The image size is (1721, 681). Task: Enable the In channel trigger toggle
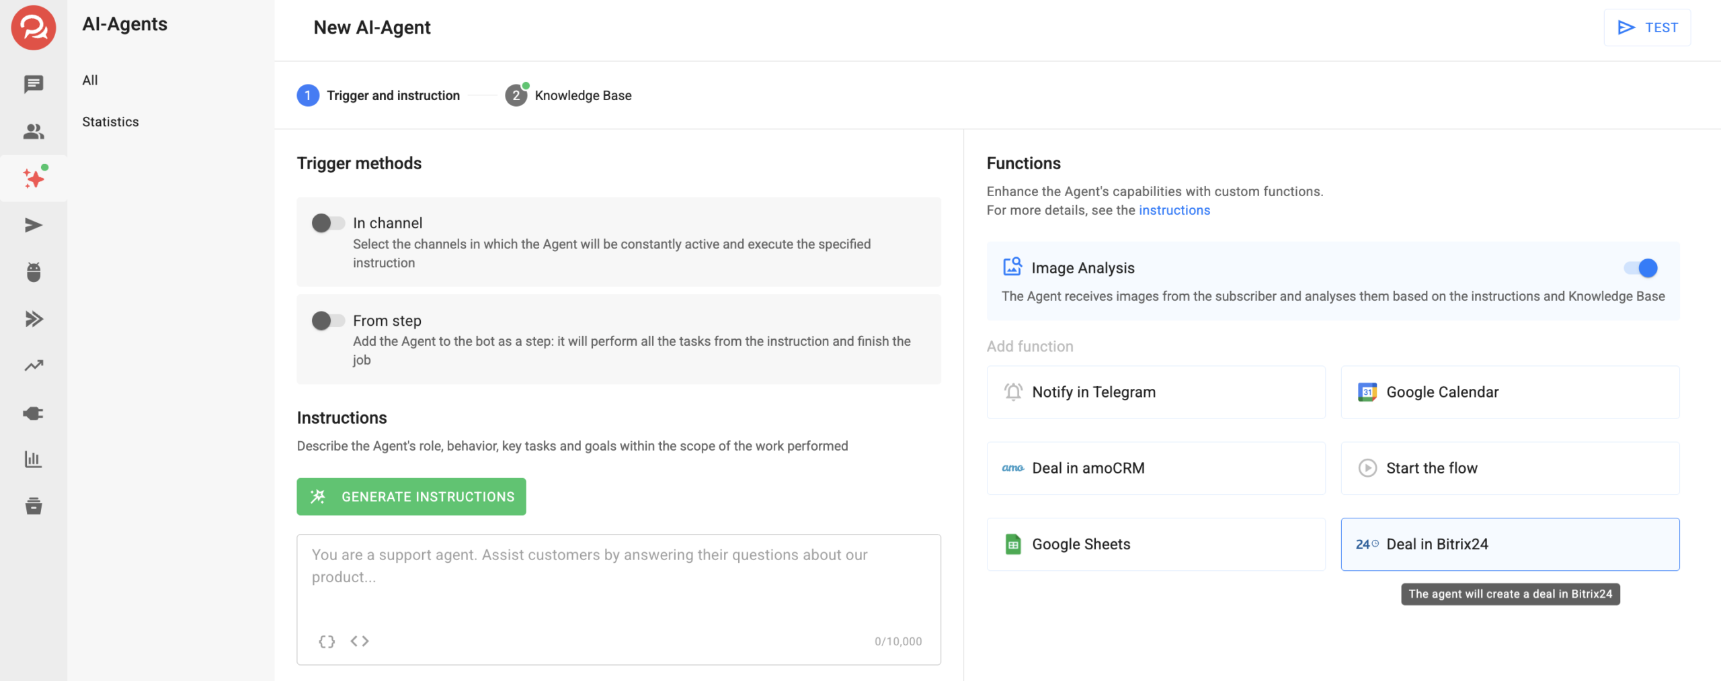tap(328, 223)
